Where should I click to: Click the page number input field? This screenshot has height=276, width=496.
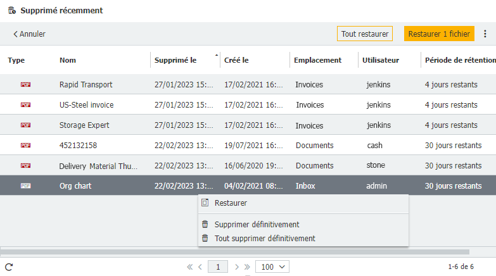(217, 267)
